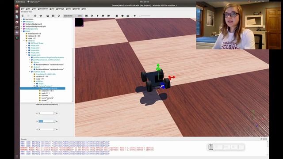Run simulation at fastest speed icon
The height and width of the screenshot is (159, 283).
pos(109,16)
